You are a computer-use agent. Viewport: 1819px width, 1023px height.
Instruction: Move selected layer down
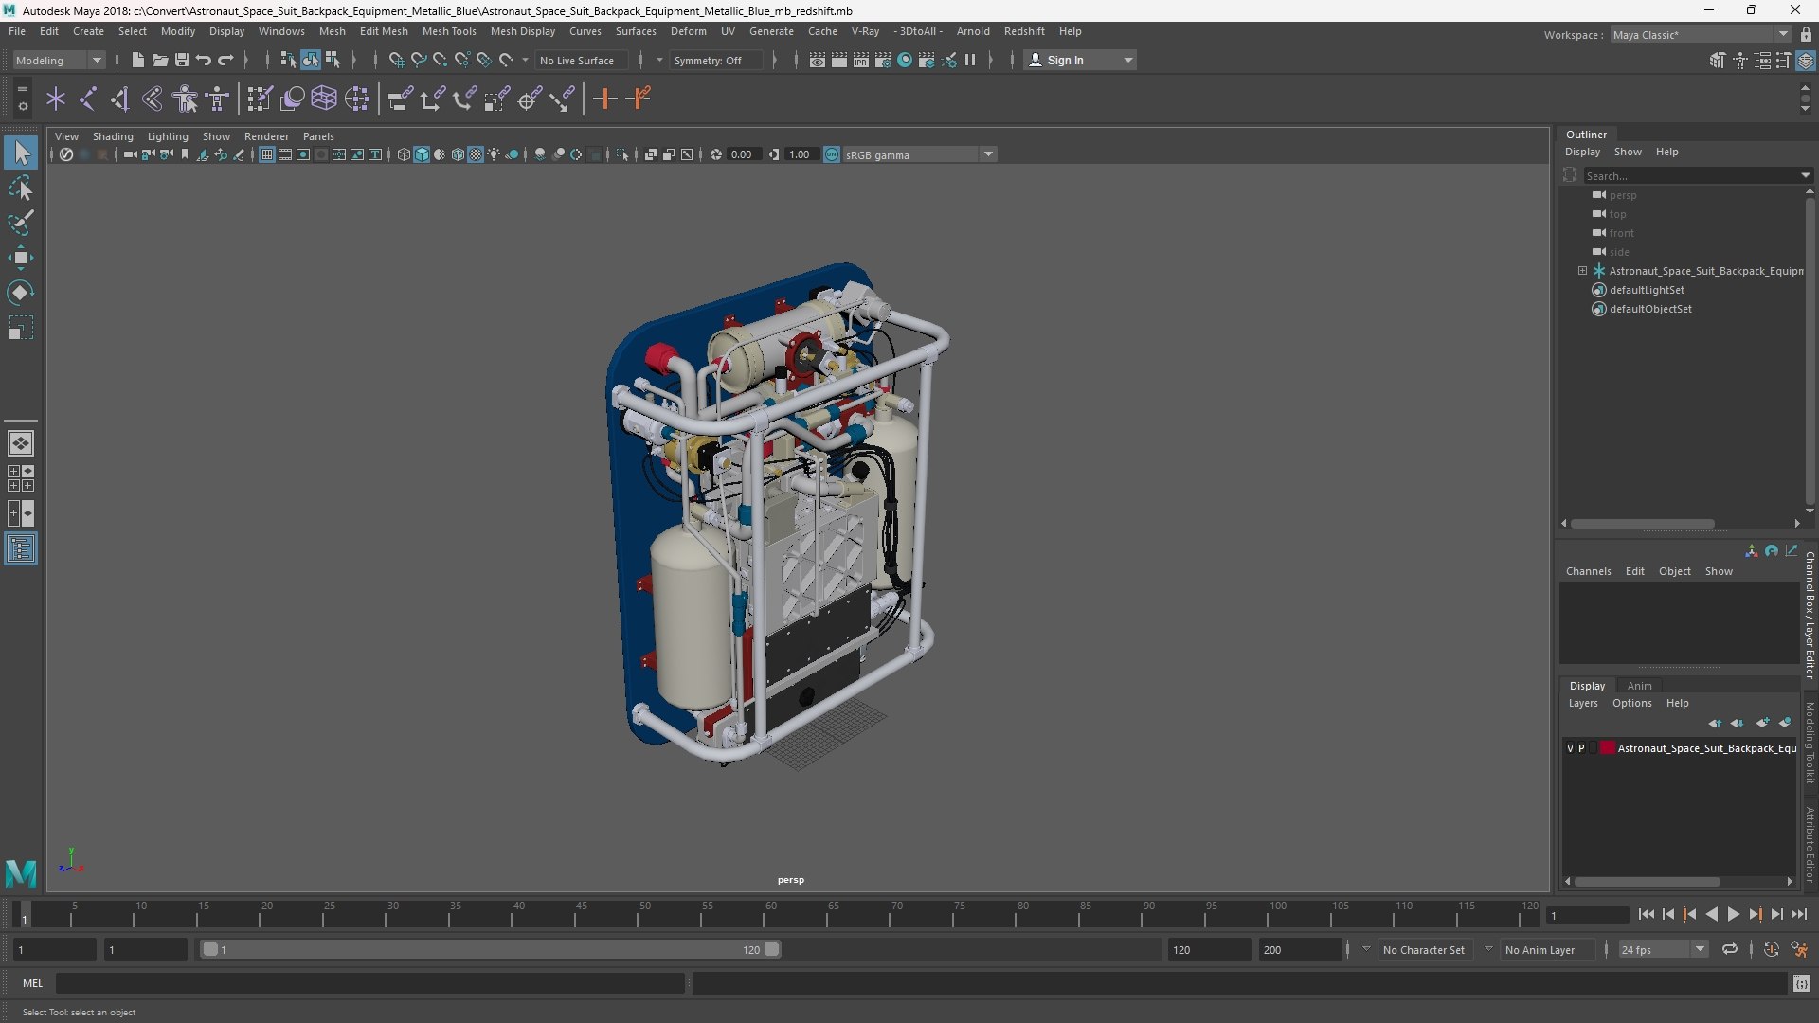(1738, 723)
